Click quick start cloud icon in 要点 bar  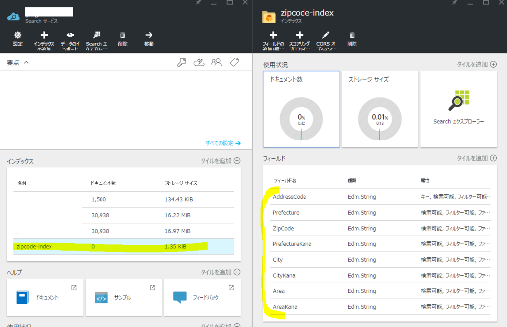coord(199,62)
